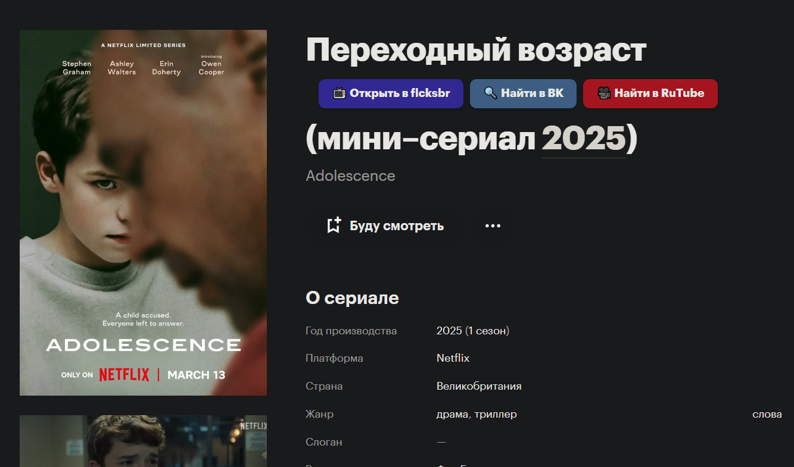The height and width of the screenshot is (467, 794).
Task: Follow the 2025 year link in the title
Action: (x=584, y=139)
